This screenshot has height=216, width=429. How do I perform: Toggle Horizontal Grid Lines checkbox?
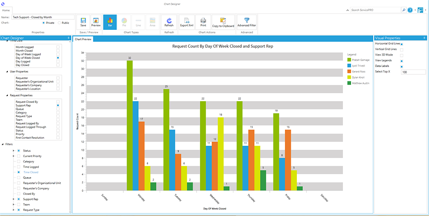[x=402, y=44]
